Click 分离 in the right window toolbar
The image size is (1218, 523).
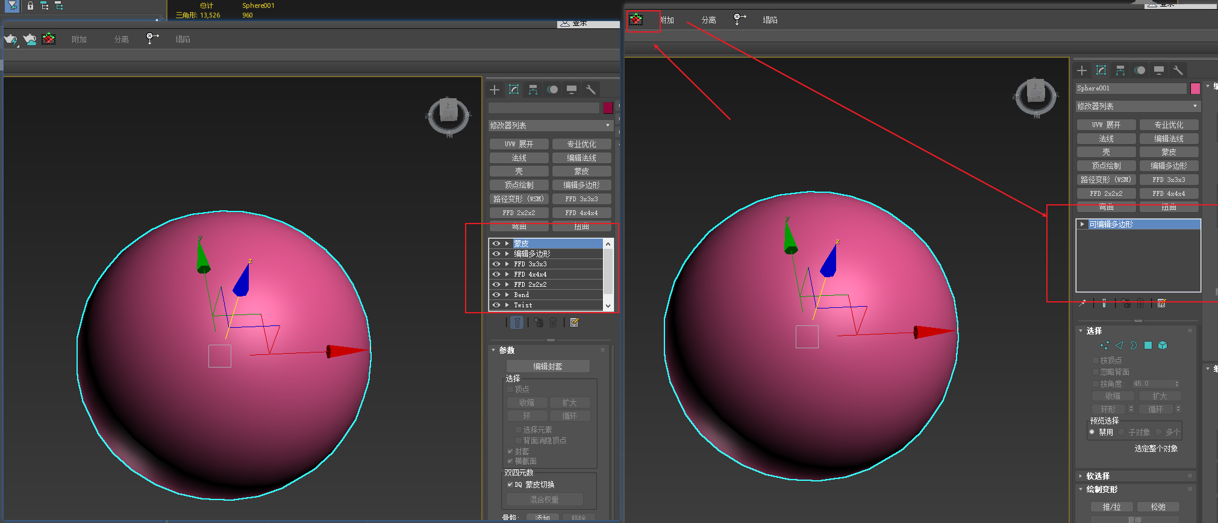(x=709, y=20)
